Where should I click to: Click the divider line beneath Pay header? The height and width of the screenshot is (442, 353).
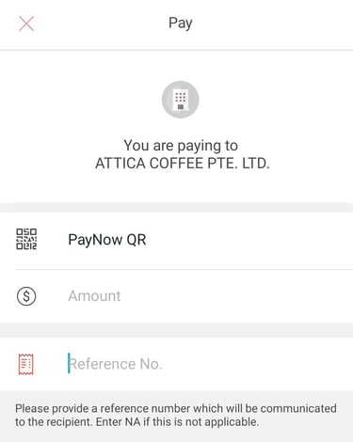tap(176, 50)
